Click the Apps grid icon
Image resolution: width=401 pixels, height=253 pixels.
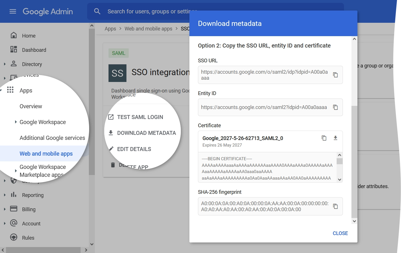point(10,90)
